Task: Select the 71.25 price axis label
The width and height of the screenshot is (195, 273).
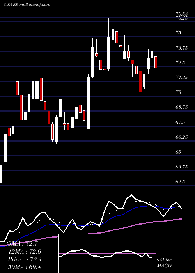Action: coord(182,78)
